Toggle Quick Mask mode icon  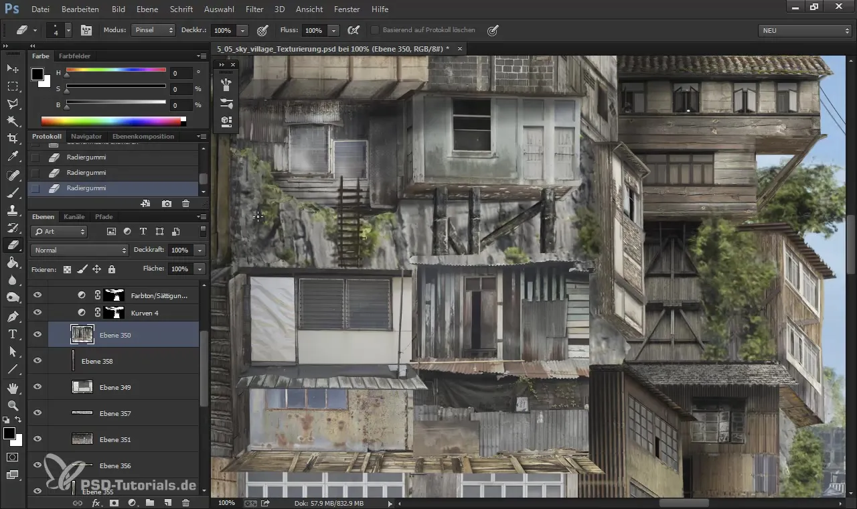[x=13, y=457]
